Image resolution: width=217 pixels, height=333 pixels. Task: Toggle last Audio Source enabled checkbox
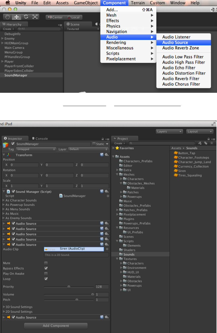pos(14,317)
